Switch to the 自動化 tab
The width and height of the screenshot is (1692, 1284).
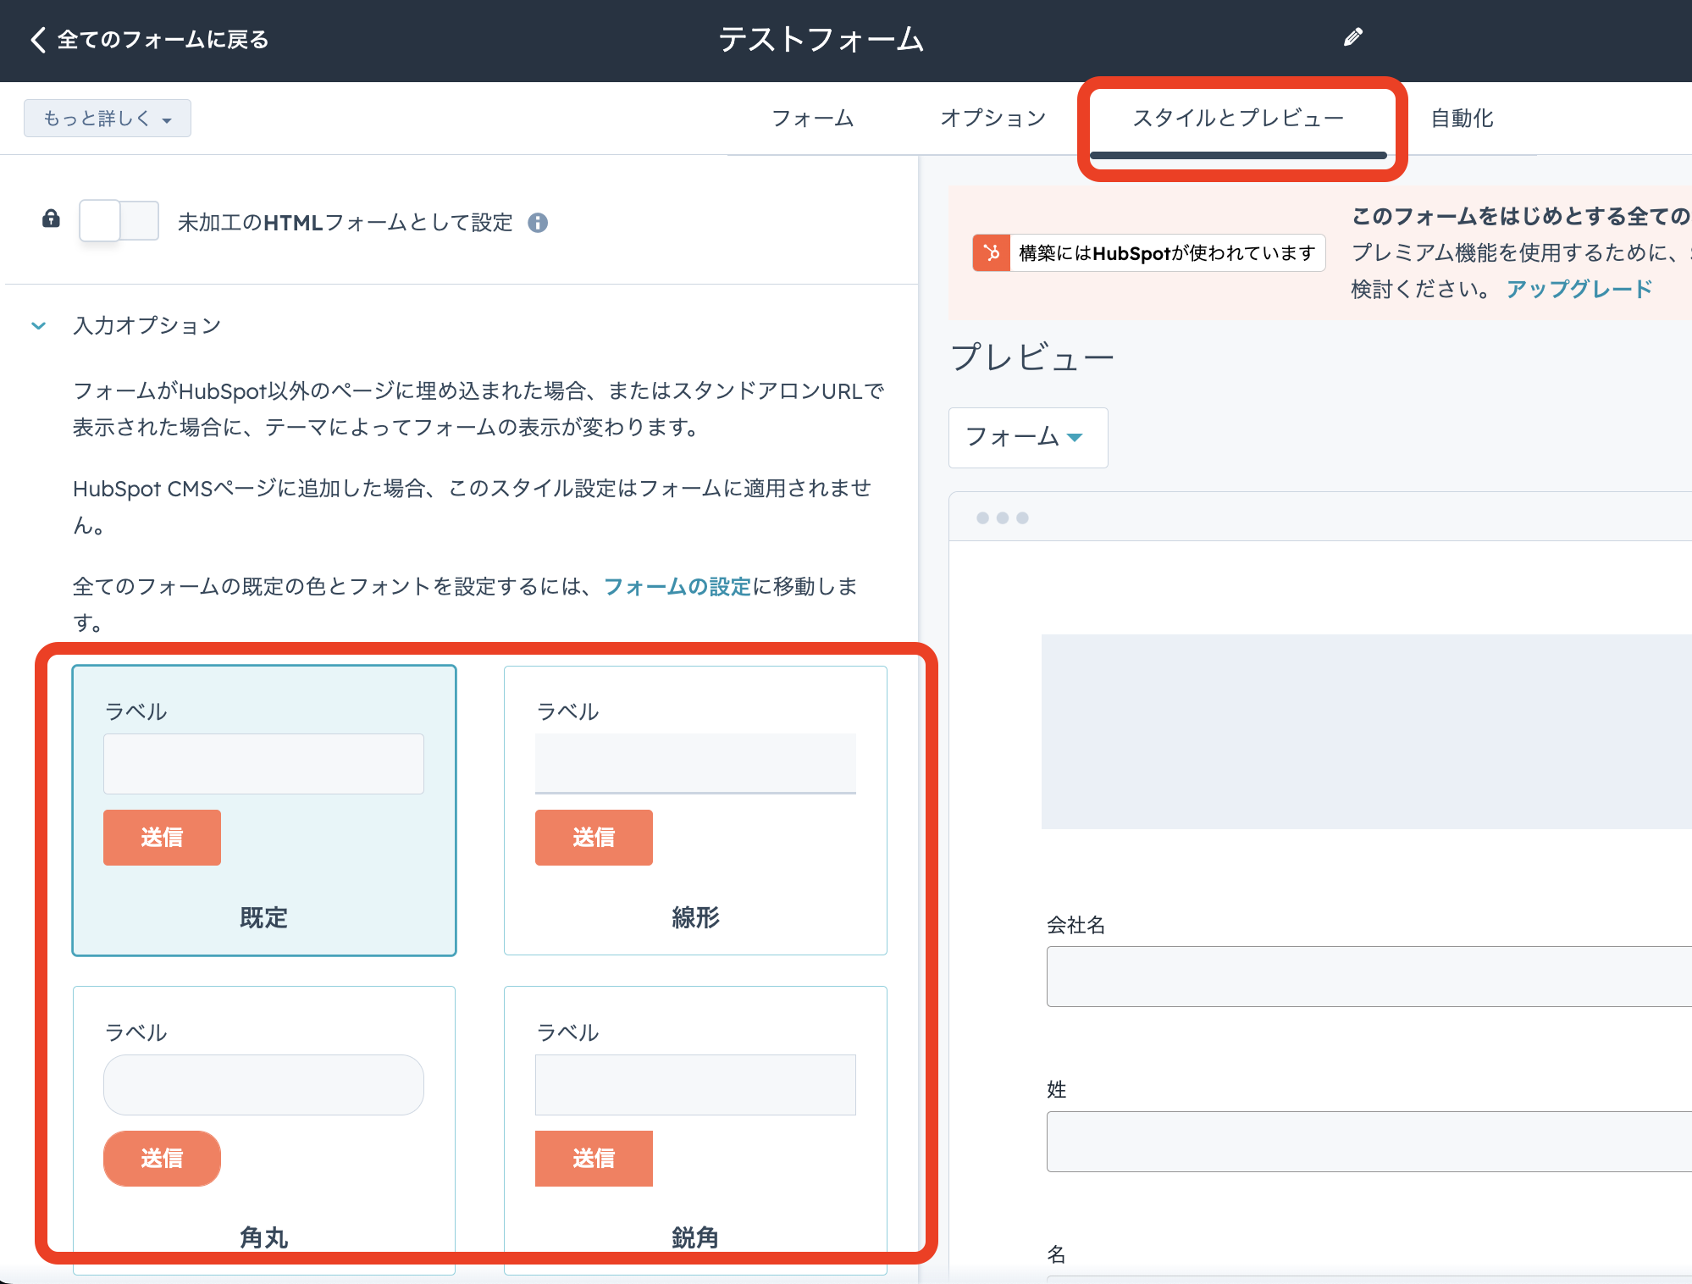1462,118
